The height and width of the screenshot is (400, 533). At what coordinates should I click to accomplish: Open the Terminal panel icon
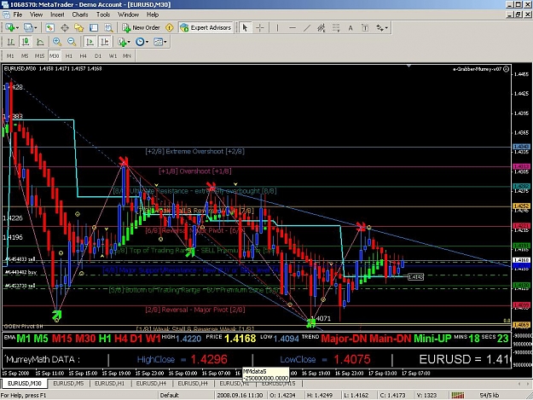click(x=94, y=28)
